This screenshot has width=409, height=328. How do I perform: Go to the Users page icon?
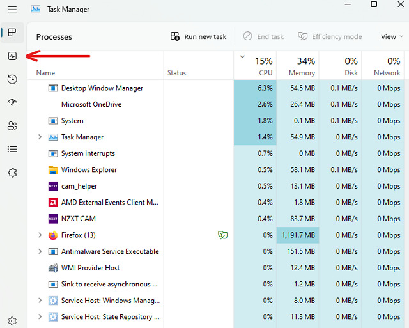click(x=12, y=126)
